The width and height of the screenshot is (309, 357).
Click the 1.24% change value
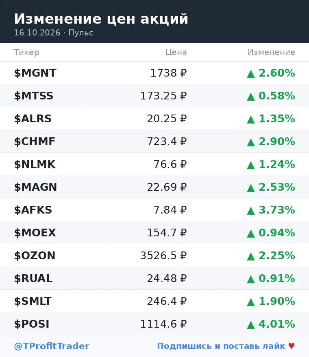277,164
